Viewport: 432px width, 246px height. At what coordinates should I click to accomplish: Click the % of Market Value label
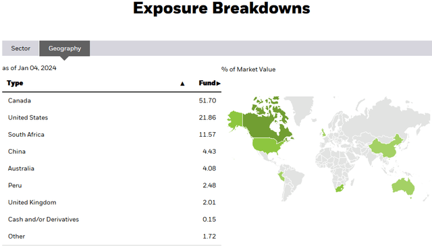248,69
